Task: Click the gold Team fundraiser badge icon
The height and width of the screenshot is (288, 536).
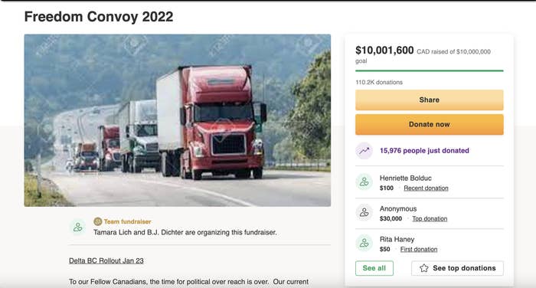Action: (x=98, y=221)
